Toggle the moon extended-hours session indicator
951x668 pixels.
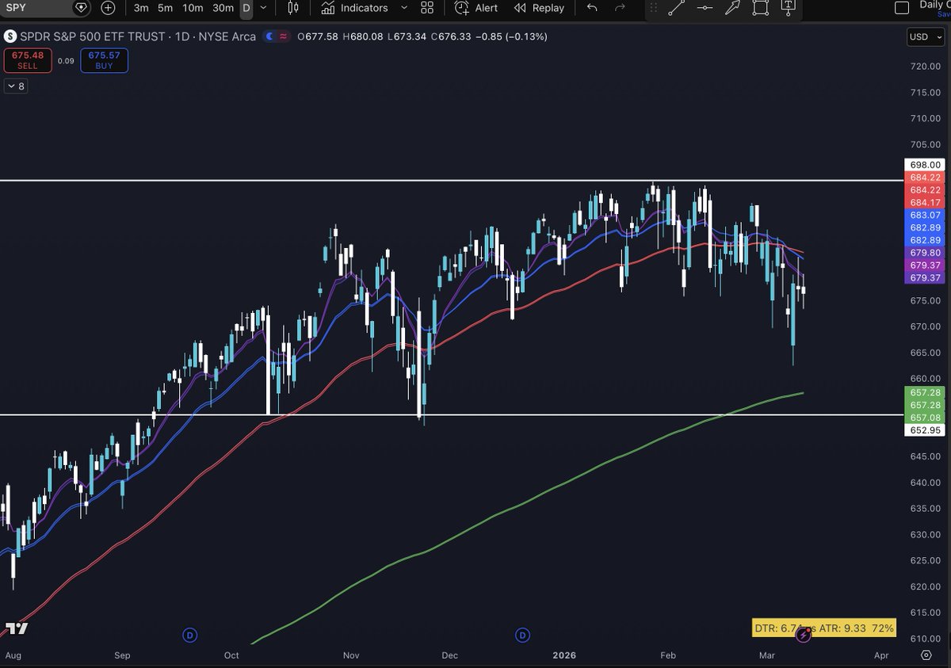click(271, 36)
